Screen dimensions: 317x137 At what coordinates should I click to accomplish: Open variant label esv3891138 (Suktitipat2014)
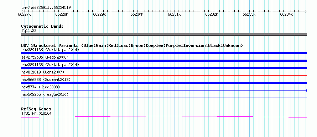point(50,65)
